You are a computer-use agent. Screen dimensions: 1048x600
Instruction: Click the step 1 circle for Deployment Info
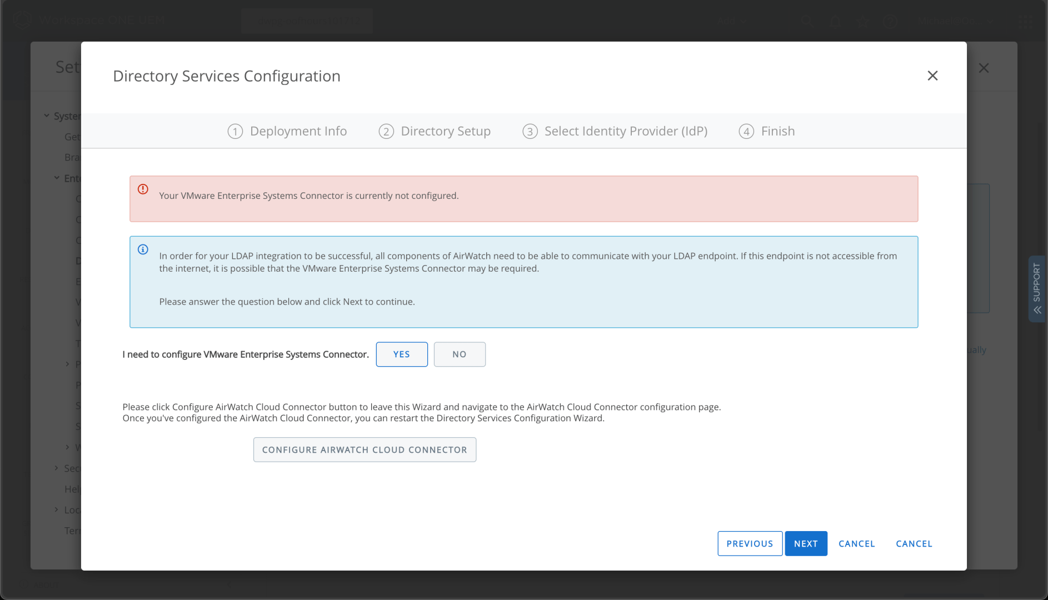point(235,132)
